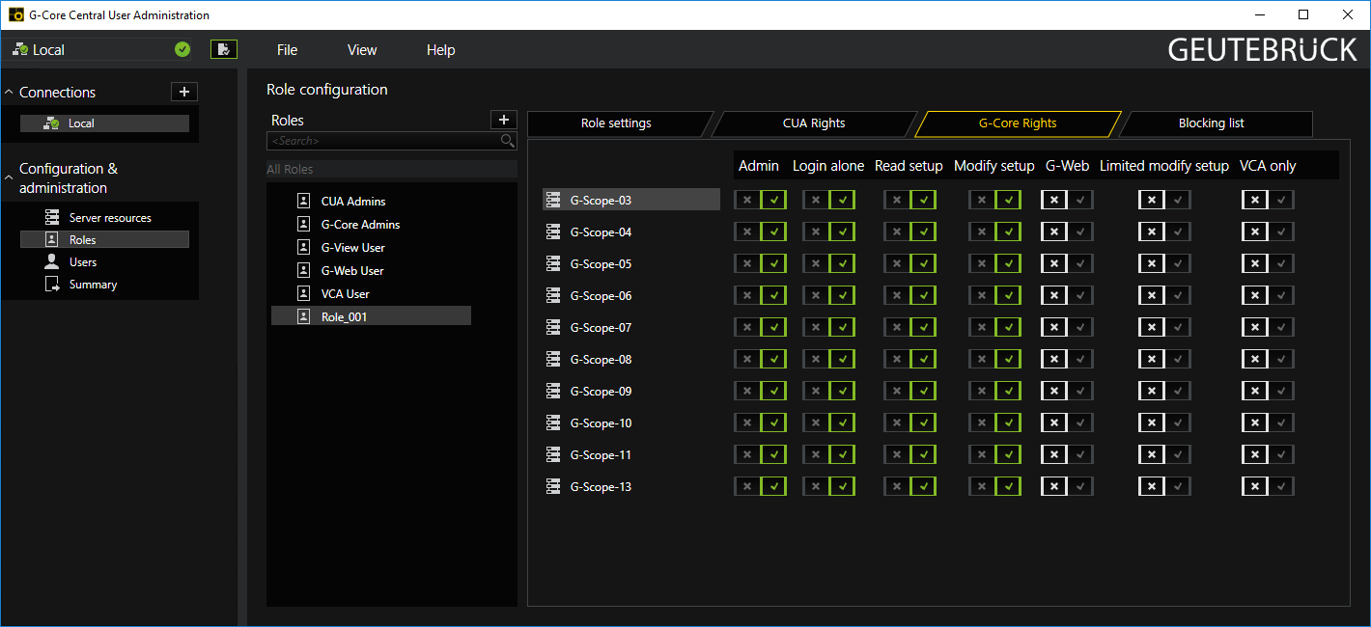This screenshot has width=1371, height=627.
Task: Toggle Modify setup right for G-Scope-09
Action: (x=995, y=391)
